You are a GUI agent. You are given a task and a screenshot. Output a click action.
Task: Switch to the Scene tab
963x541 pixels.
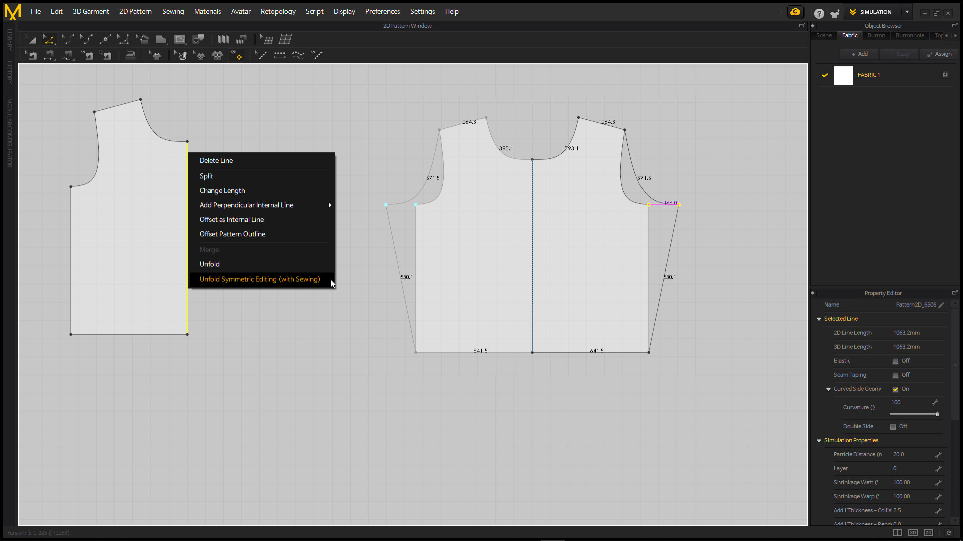point(824,35)
